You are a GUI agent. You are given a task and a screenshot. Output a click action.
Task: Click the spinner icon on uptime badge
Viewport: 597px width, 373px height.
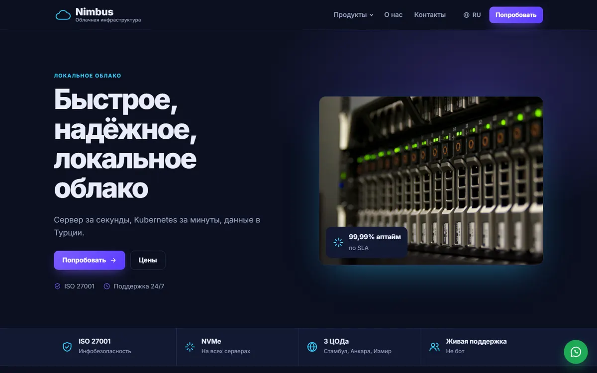pos(338,242)
